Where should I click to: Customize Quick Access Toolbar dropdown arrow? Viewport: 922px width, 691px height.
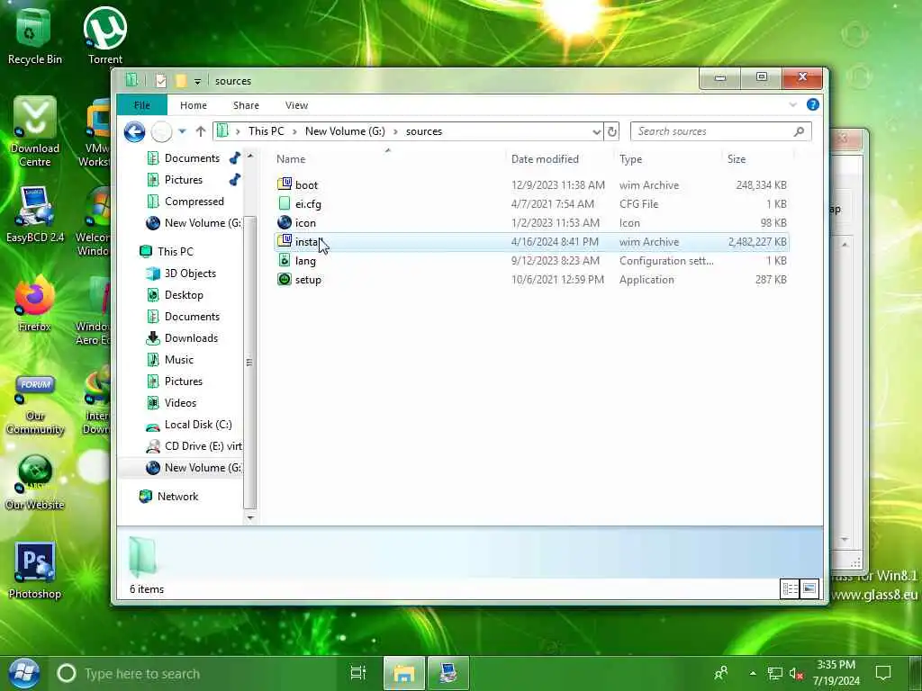197,81
